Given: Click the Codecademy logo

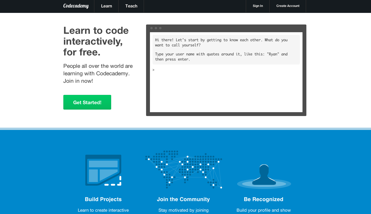Looking at the screenshot, I should [x=76, y=6].
